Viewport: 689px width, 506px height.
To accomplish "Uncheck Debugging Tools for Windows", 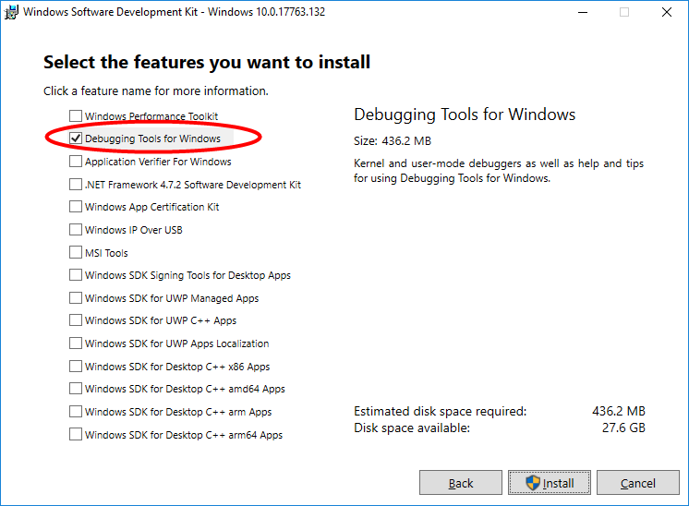I will pyautogui.click(x=76, y=139).
